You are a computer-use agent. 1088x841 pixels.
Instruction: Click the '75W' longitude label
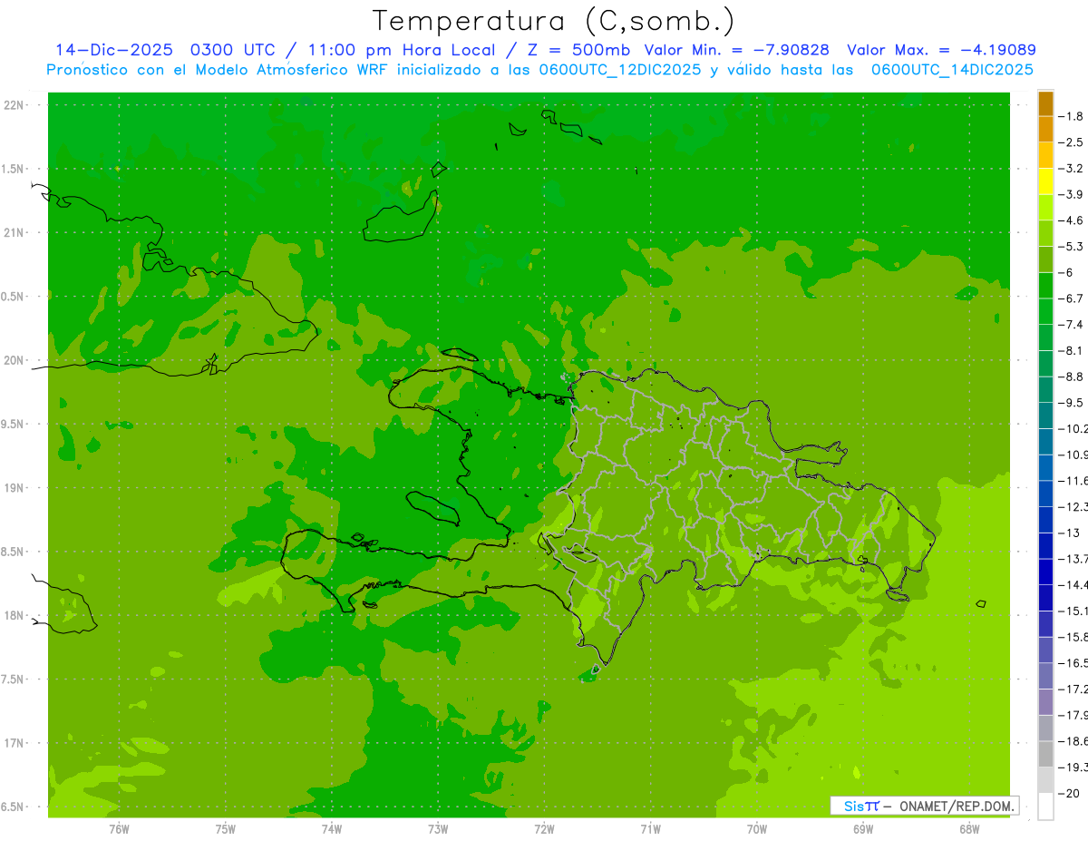point(225,829)
